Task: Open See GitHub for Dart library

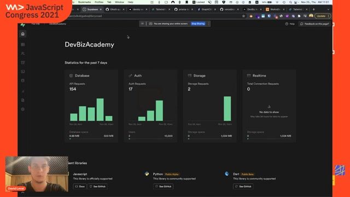Action: (x=243, y=186)
